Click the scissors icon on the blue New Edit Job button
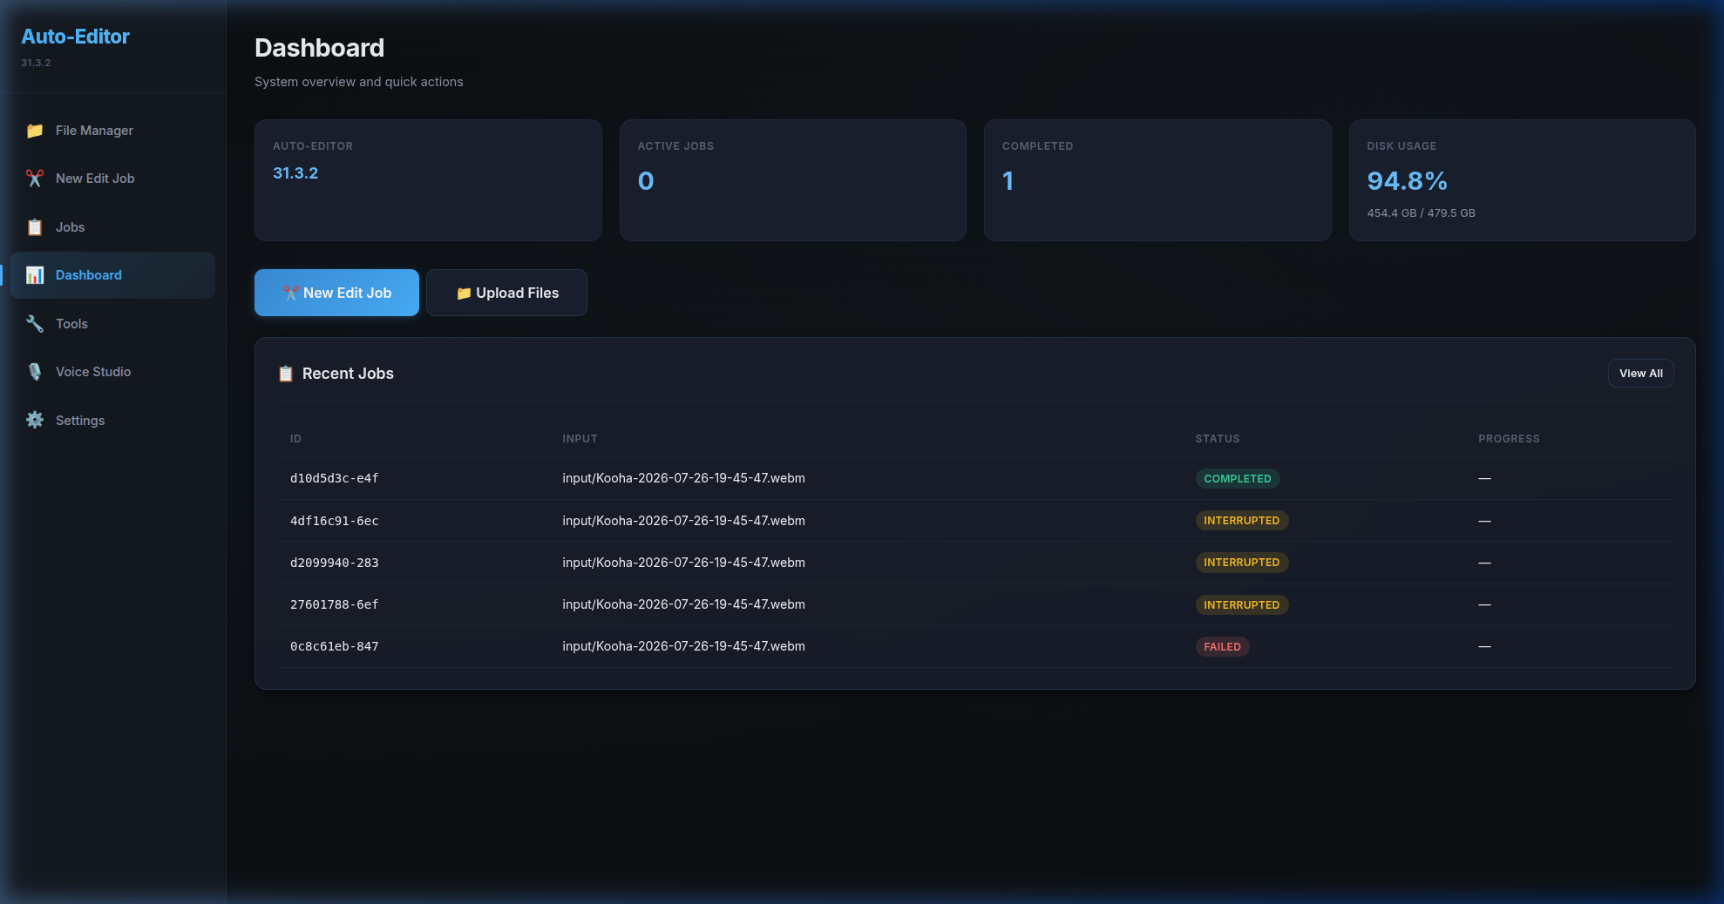Image resolution: width=1724 pixels, height=904 pixels. tap(291, 293)
